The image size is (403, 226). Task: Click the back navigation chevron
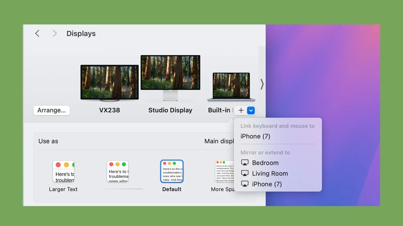coord(37,33)
